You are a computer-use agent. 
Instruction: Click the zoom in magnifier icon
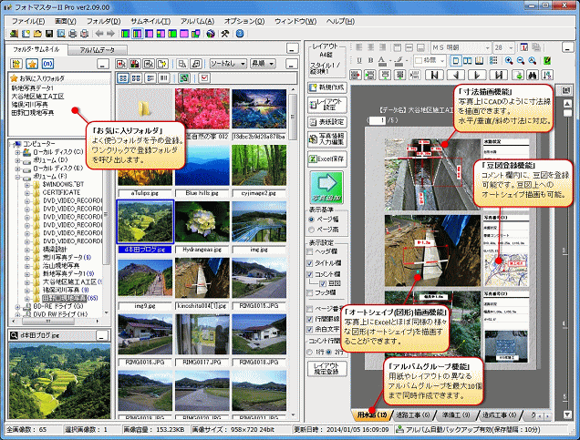click(509, 61)
